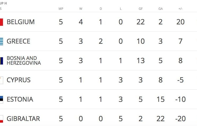Click the Estonia flag icon

point(1,99)
